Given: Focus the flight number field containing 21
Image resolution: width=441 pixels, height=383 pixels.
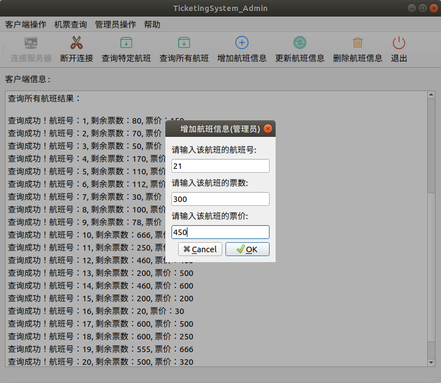Looking at the screenshot, I should click(220, 166).
